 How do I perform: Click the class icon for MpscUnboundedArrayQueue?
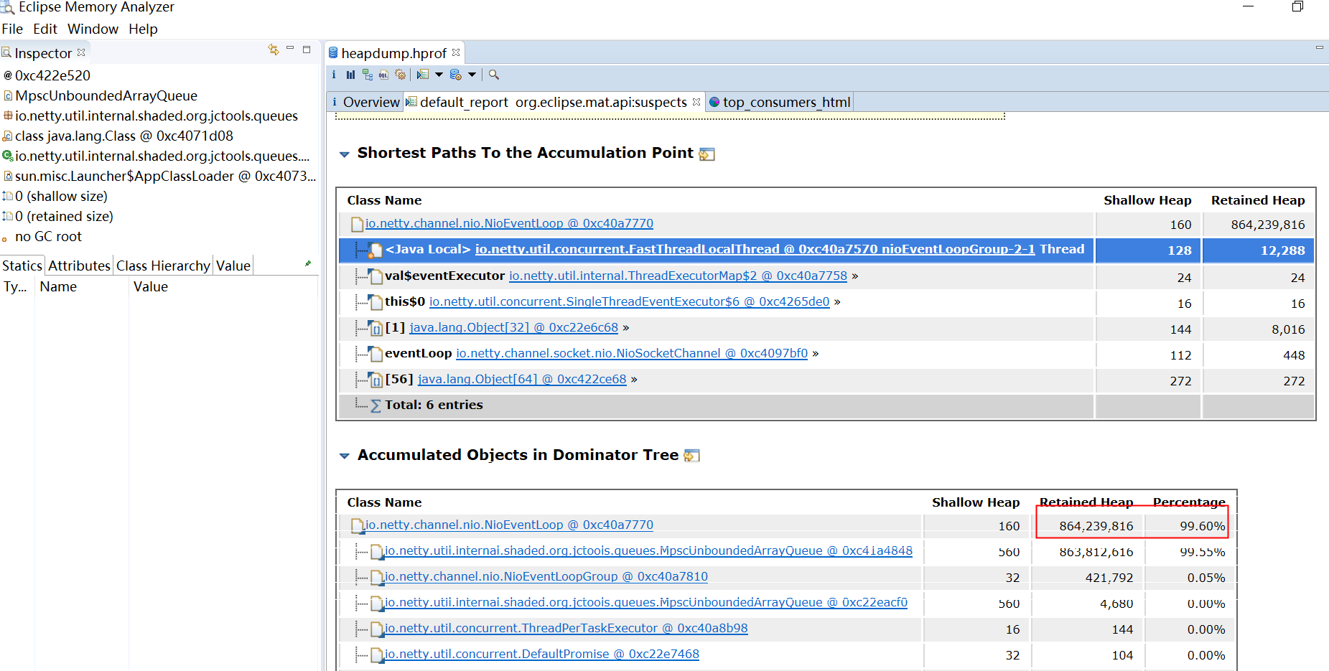8,95
